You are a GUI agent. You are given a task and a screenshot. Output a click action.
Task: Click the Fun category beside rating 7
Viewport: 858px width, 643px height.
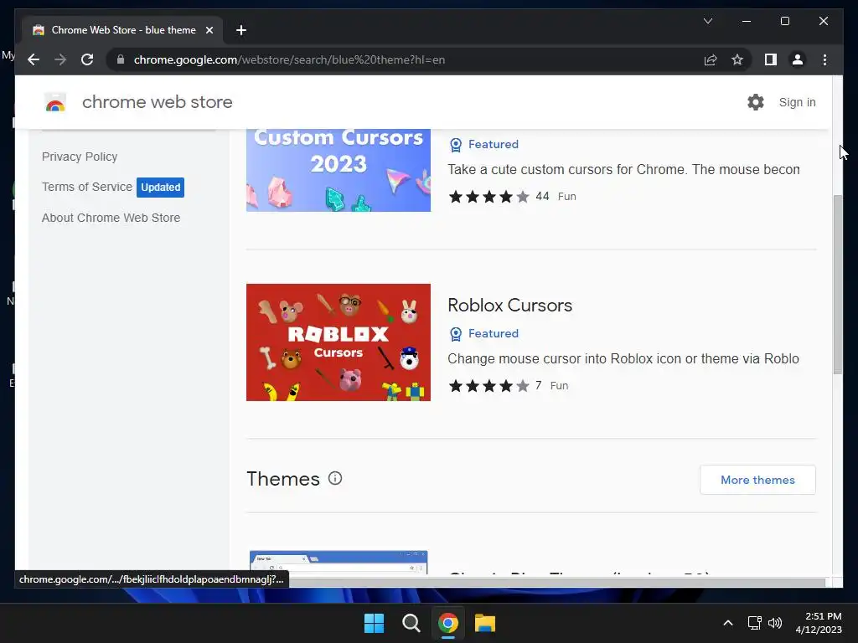tap(559, 385)
